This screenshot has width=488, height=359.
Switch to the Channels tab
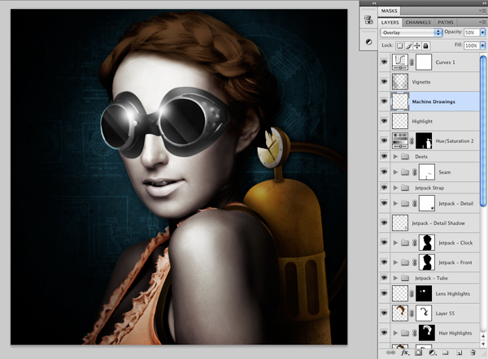418,23
